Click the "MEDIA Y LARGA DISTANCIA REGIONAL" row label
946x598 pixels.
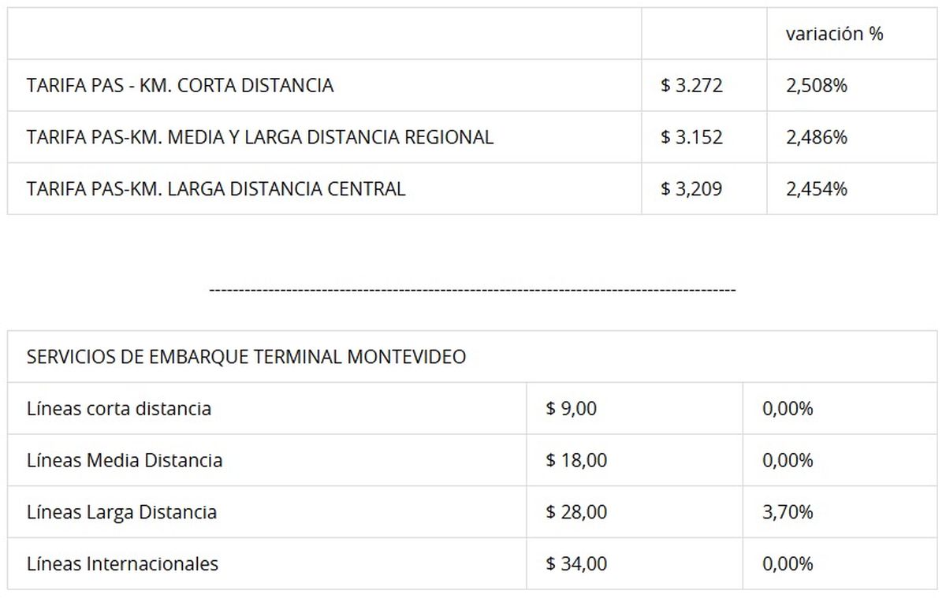259,137
